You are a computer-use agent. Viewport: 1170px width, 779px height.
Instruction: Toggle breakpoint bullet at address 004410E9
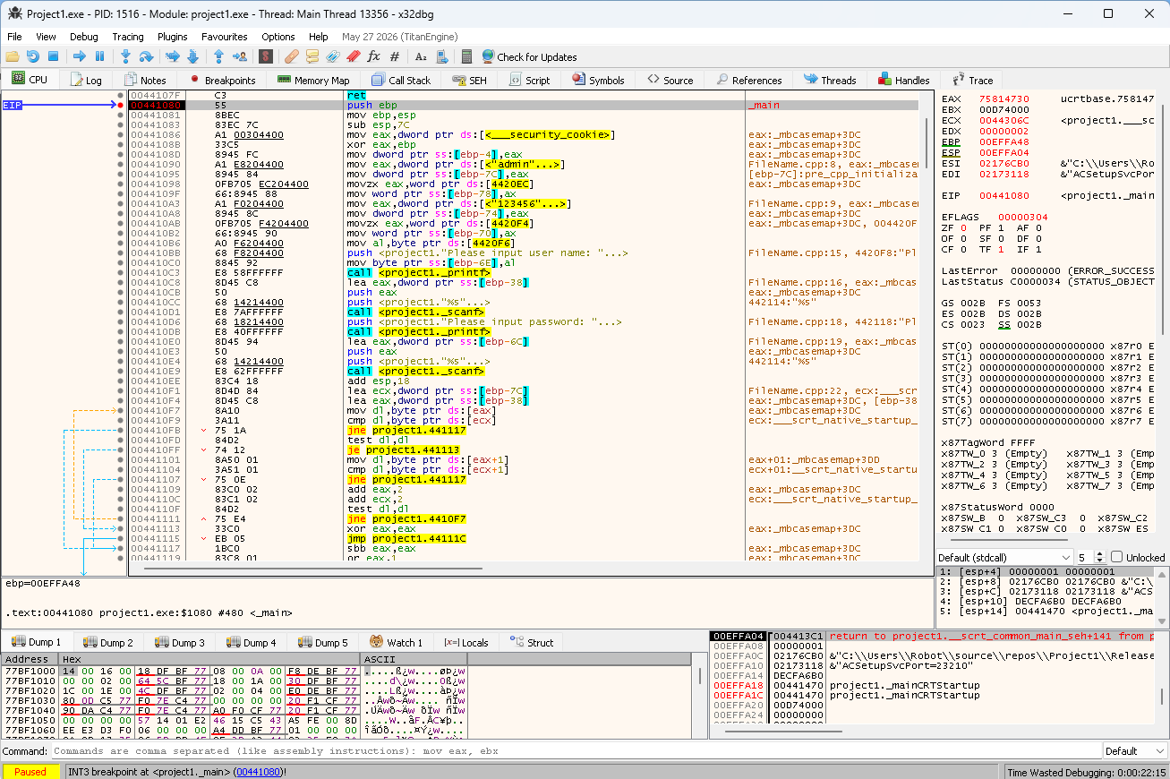(121, 371)
